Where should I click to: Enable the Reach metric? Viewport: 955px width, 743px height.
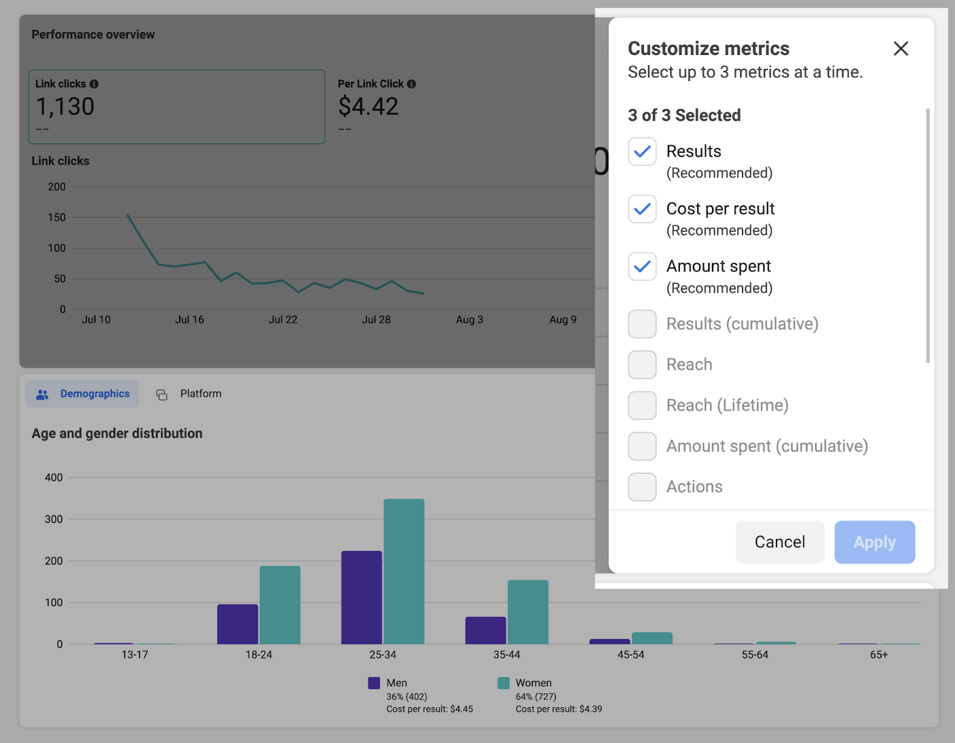tap(642, 365)
